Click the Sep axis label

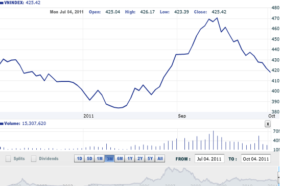(182, 116)
